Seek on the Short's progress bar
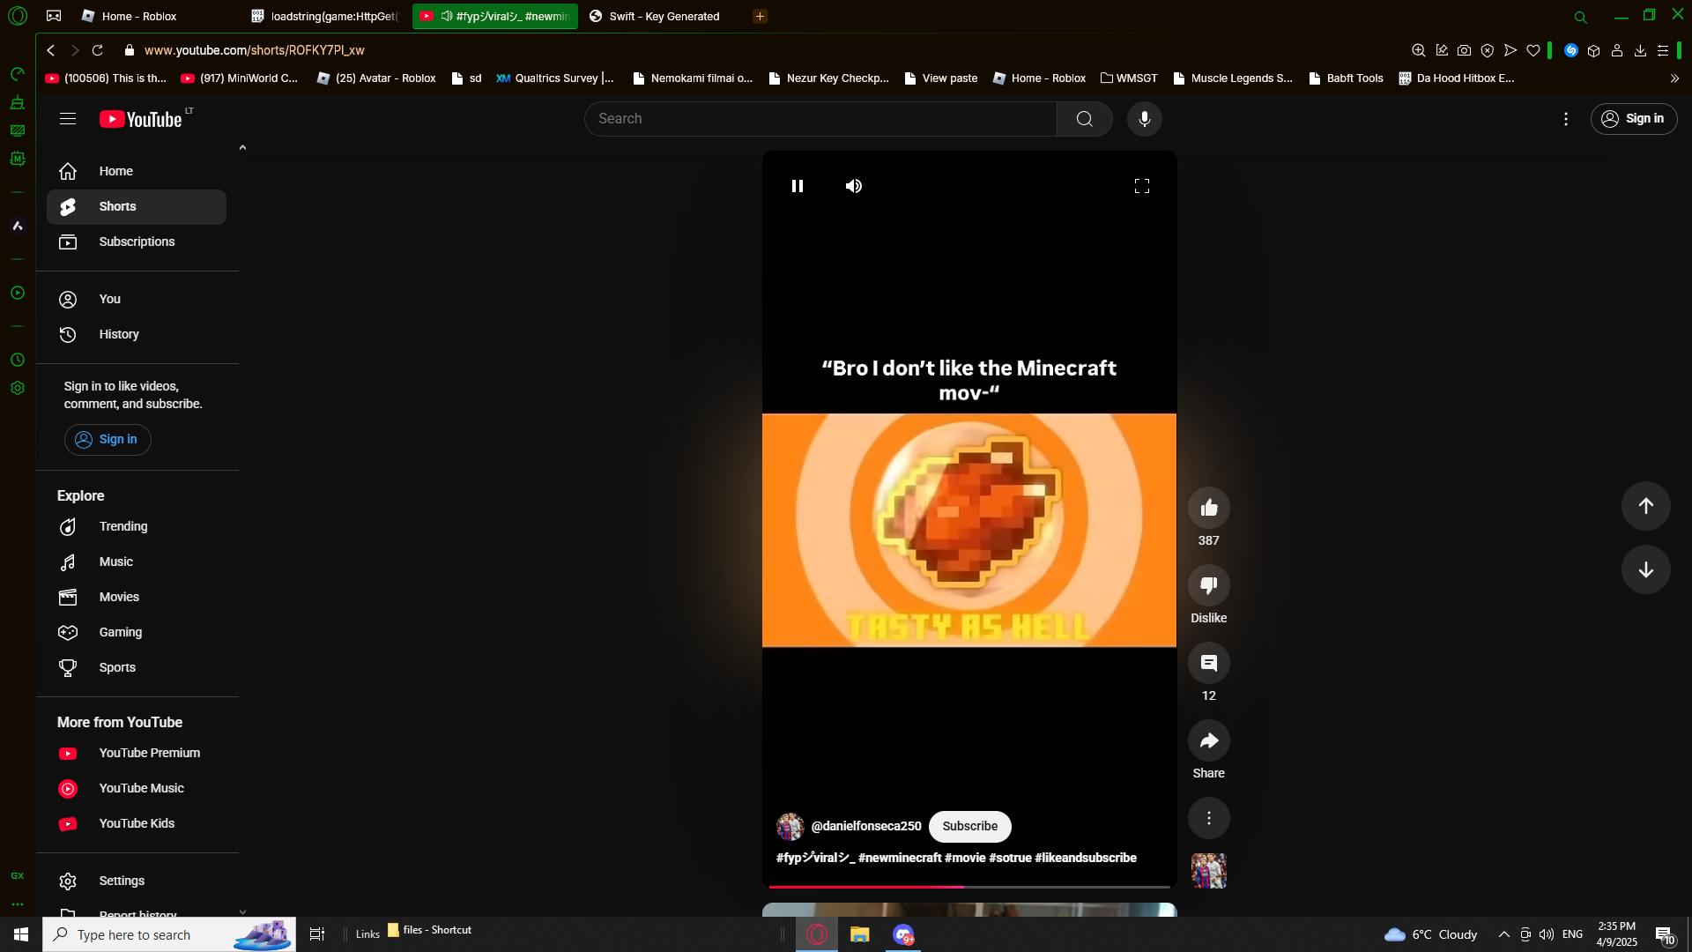Image resolution: width=1692 pixels, height=952 pixels. pyautogui.click(x=969, y=886)
